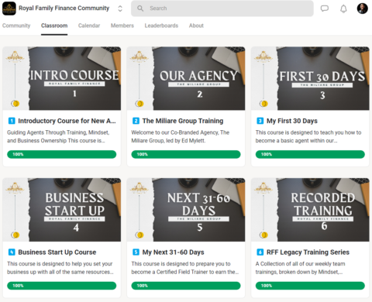This screenshot has width=372, height=302.
Task: Click progress bar of Miliare Group Training card
Action: pos(186,154)
